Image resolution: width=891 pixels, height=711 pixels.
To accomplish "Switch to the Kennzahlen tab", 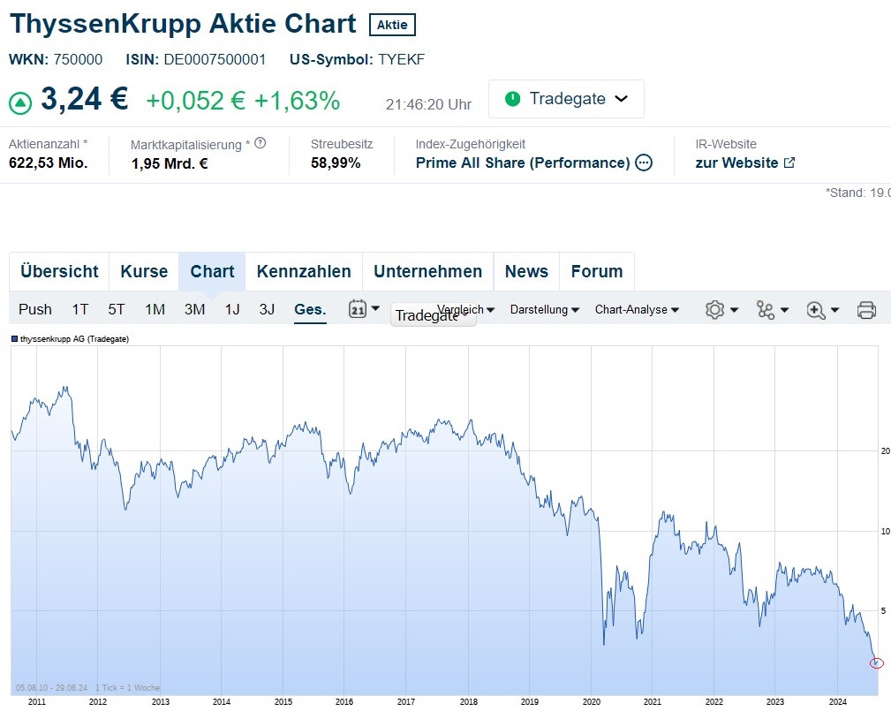I will [304, 271].
